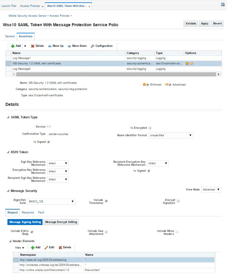Click the Namespace column header
The height and width of the screenshot is (276, 227).
pos(51,255)
